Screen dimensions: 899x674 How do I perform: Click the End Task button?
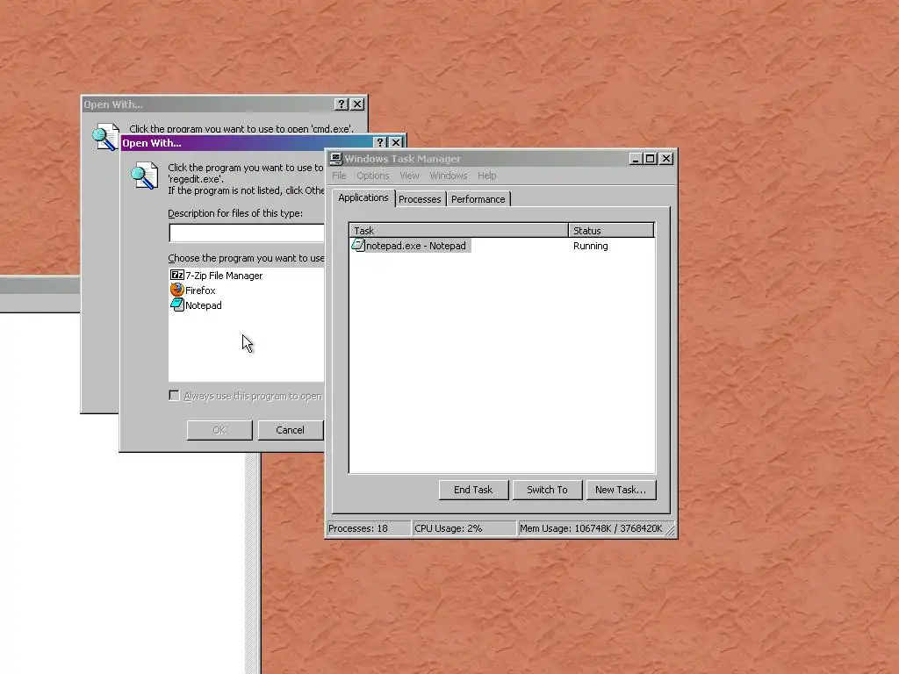473,490
